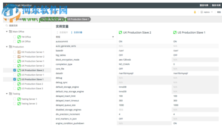Click the UK Production Slave 2 column header icon
222x127 pixels.
(x=120, y=32)
